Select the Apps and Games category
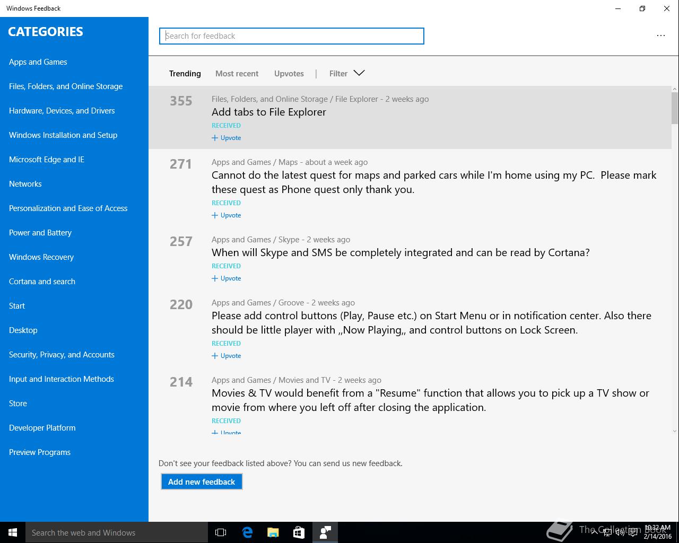Image resolution: width=679 pixels, height=543 pixels. coord(38,62)
